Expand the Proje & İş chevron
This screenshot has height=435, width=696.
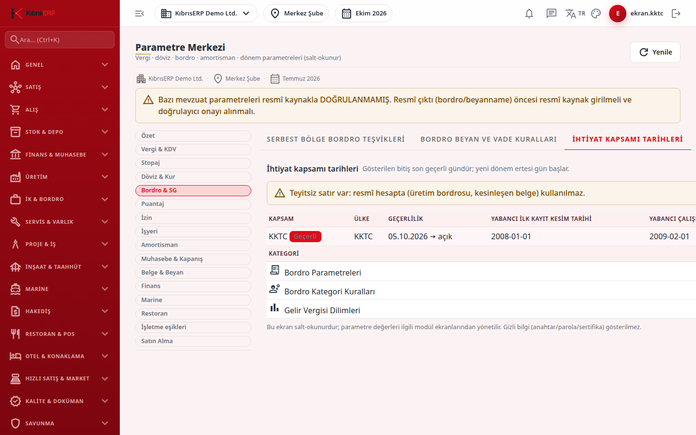click(x=105, y=244)
